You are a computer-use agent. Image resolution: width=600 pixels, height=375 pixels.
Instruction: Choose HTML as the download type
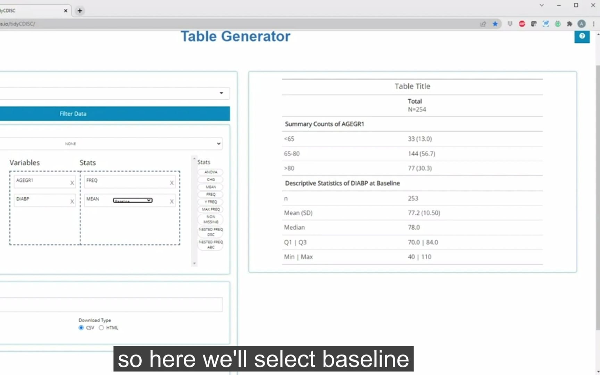(x=101, y=327)
